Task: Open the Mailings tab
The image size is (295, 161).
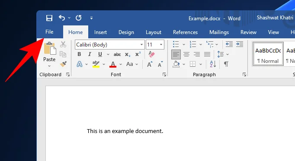Action: point(219,32)
